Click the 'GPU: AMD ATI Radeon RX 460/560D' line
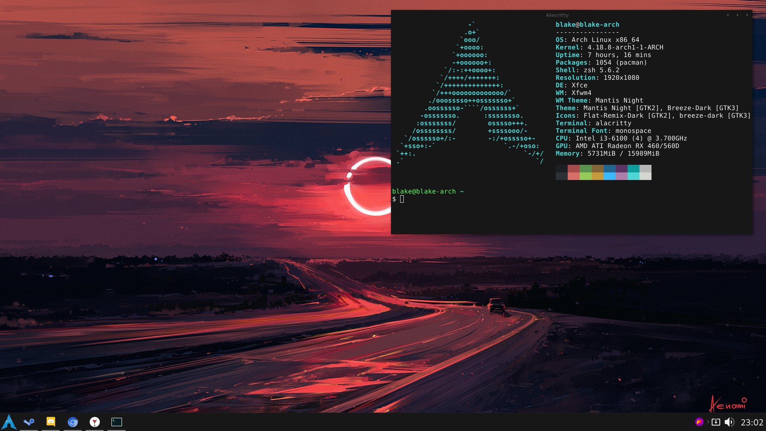Screen dimensions: 766x431 point(618,146)
